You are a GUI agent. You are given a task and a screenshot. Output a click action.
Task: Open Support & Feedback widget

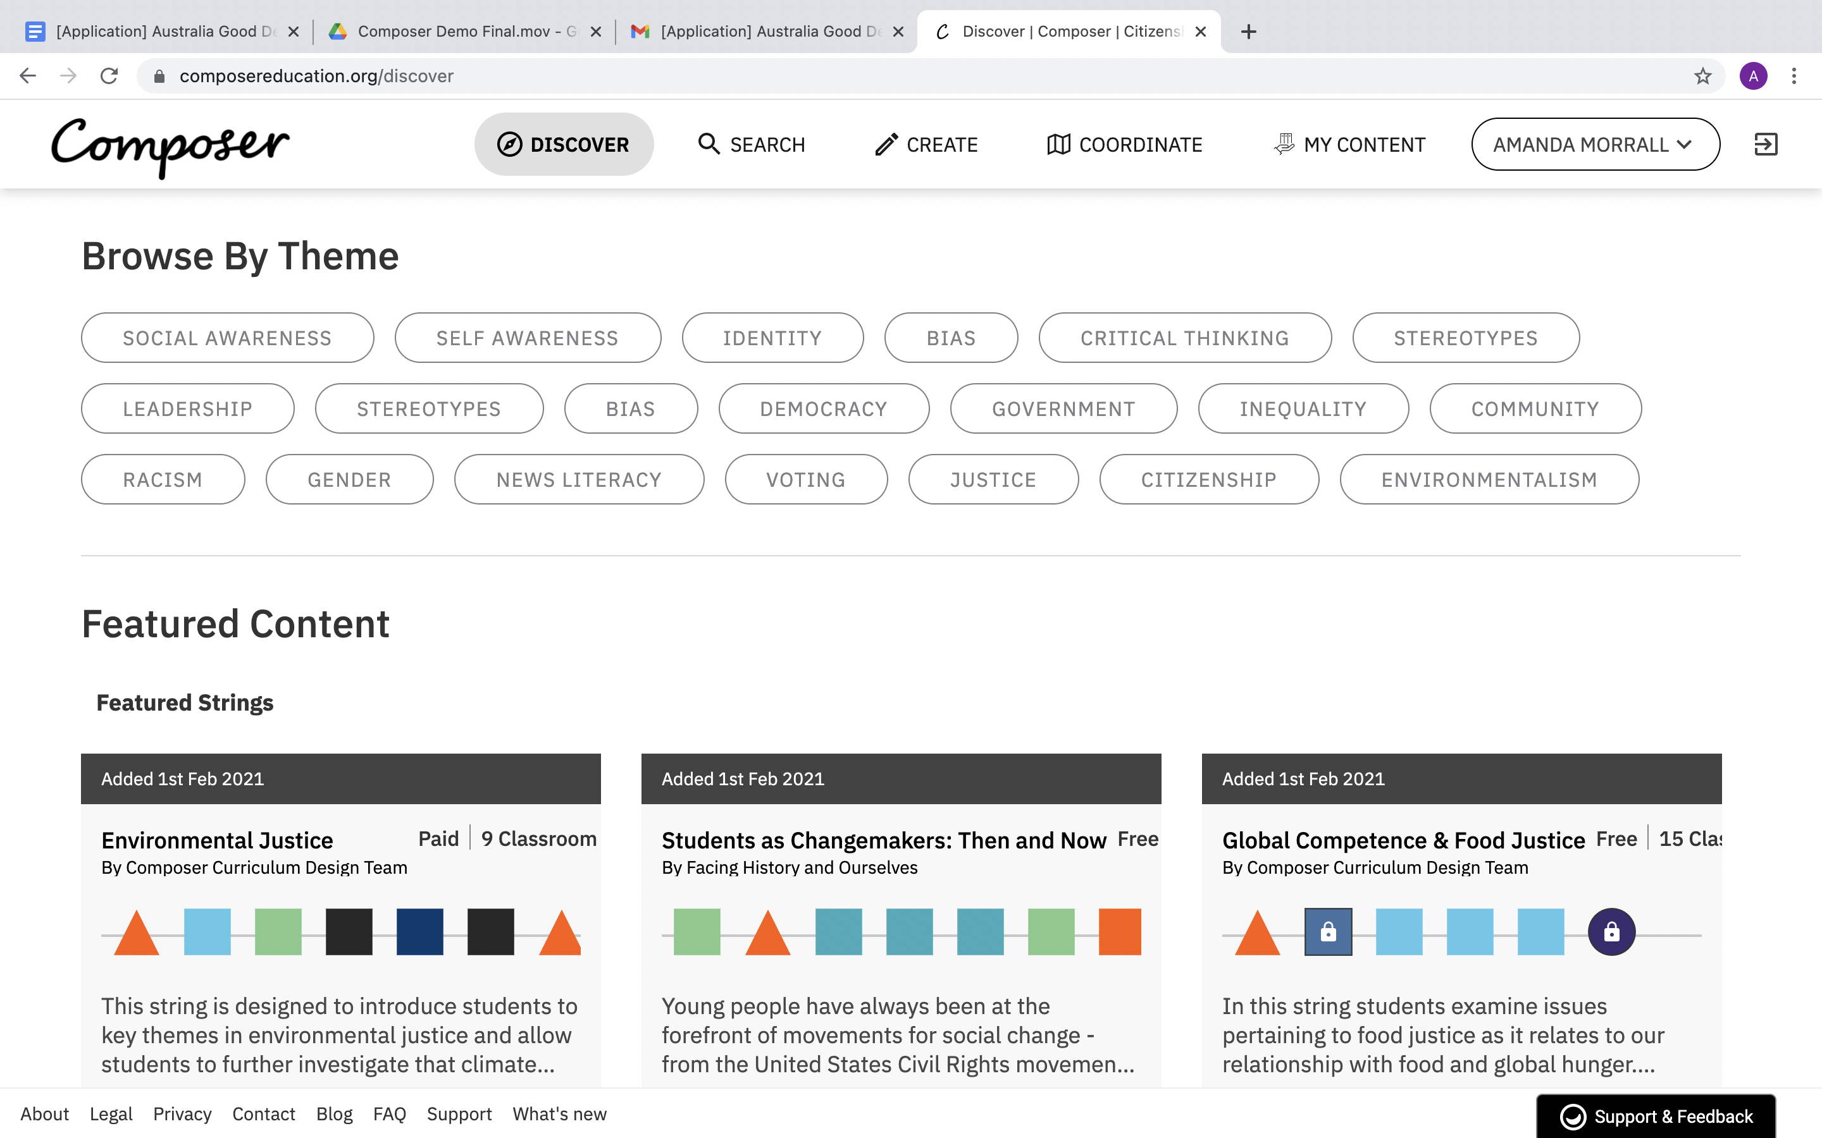[x=1656, y=1116]
